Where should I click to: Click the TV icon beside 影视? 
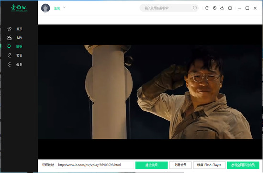point(9,46)
